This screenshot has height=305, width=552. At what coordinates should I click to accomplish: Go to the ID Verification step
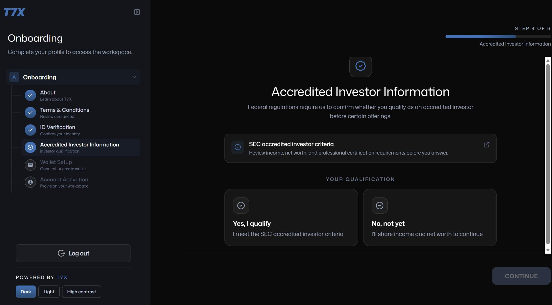click(81, 130)
